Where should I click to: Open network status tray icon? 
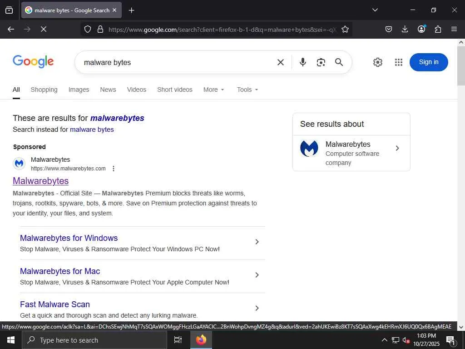coord(396,340)
